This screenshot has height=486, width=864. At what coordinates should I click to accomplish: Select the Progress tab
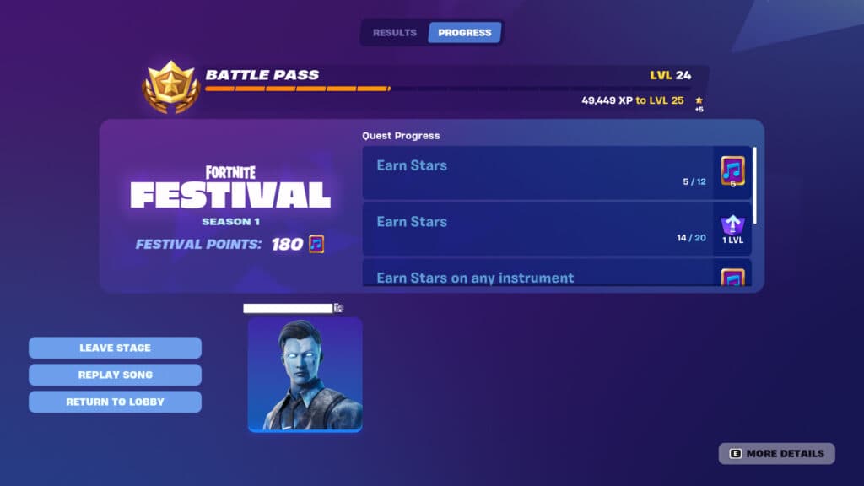coord(465,33)
